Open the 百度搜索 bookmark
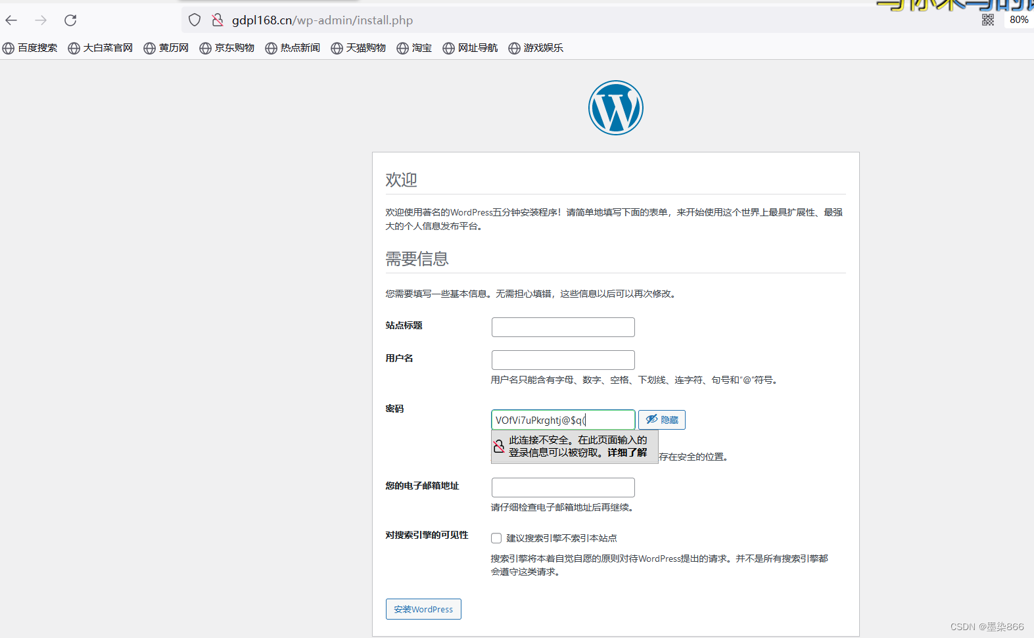The image size is (1034, 638). click(30, 48)
